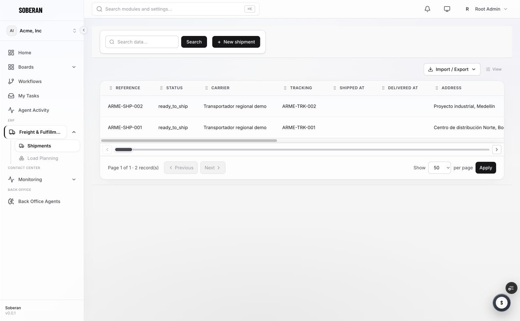
Task: Open the View columns option
Action: tap(494, 69)
